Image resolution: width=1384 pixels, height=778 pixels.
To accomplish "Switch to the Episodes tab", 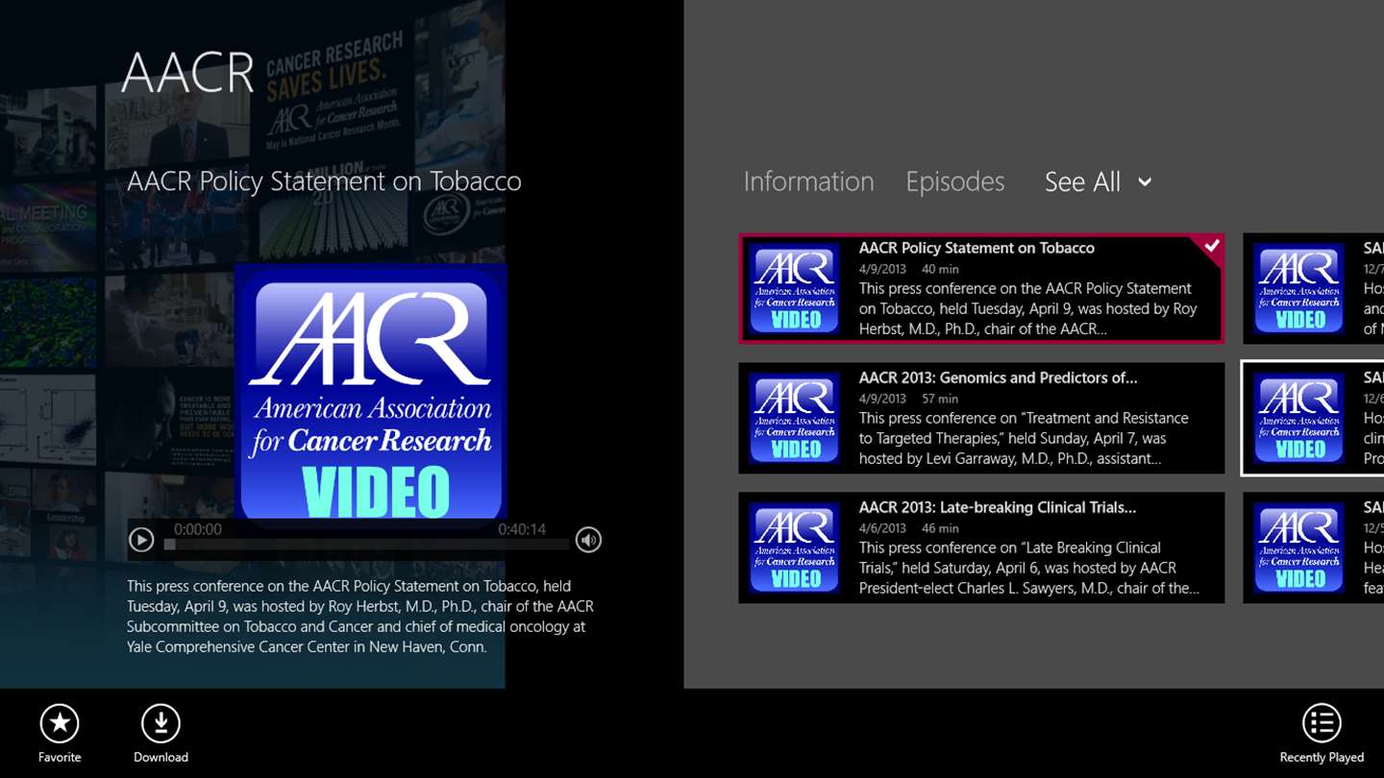I will click(x=955, y=182).
